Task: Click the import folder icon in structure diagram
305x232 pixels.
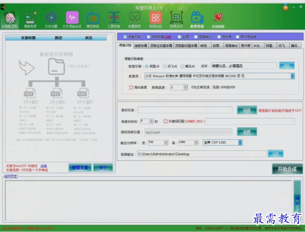Action: [56, 66]
